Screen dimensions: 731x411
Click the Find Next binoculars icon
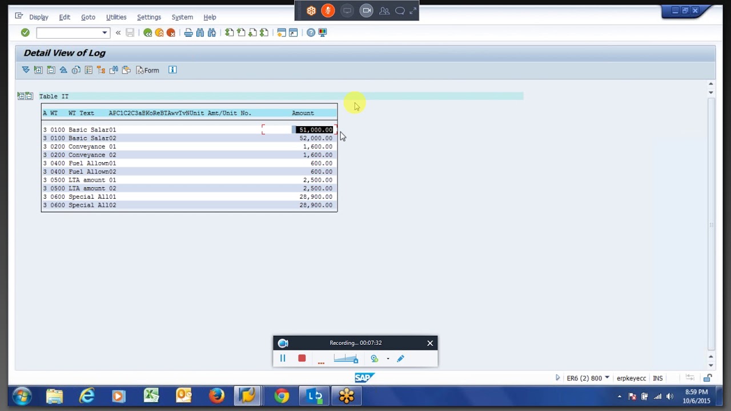tap(212, 33)
